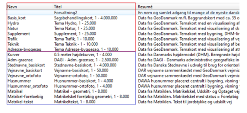
Task: Select the Supplement layer name
Action: tap(19, 34)
